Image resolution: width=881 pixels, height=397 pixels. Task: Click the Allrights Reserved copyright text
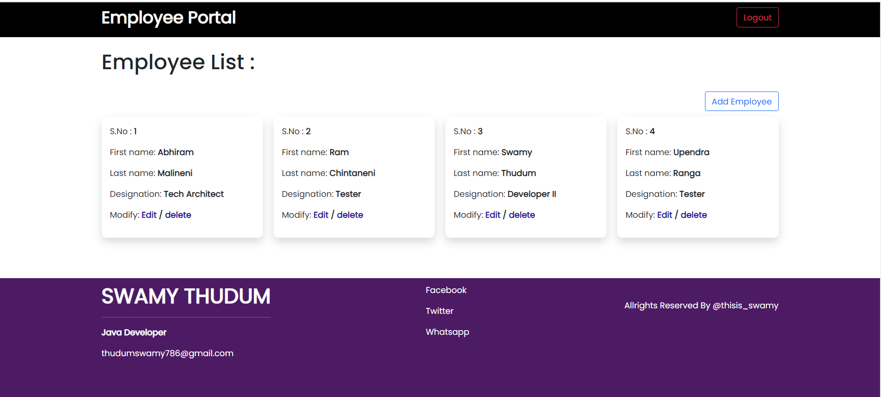point(701,306)
